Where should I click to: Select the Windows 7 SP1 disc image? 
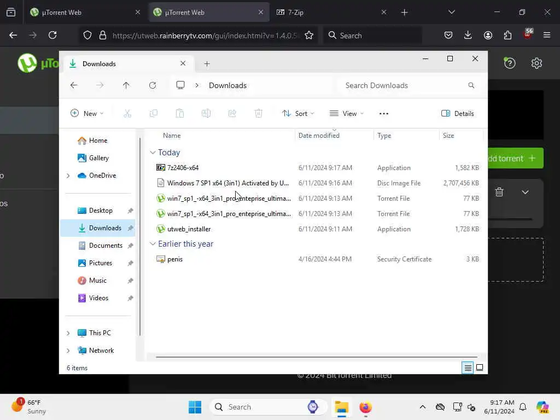pyautogui.click(x=317, y=183)
